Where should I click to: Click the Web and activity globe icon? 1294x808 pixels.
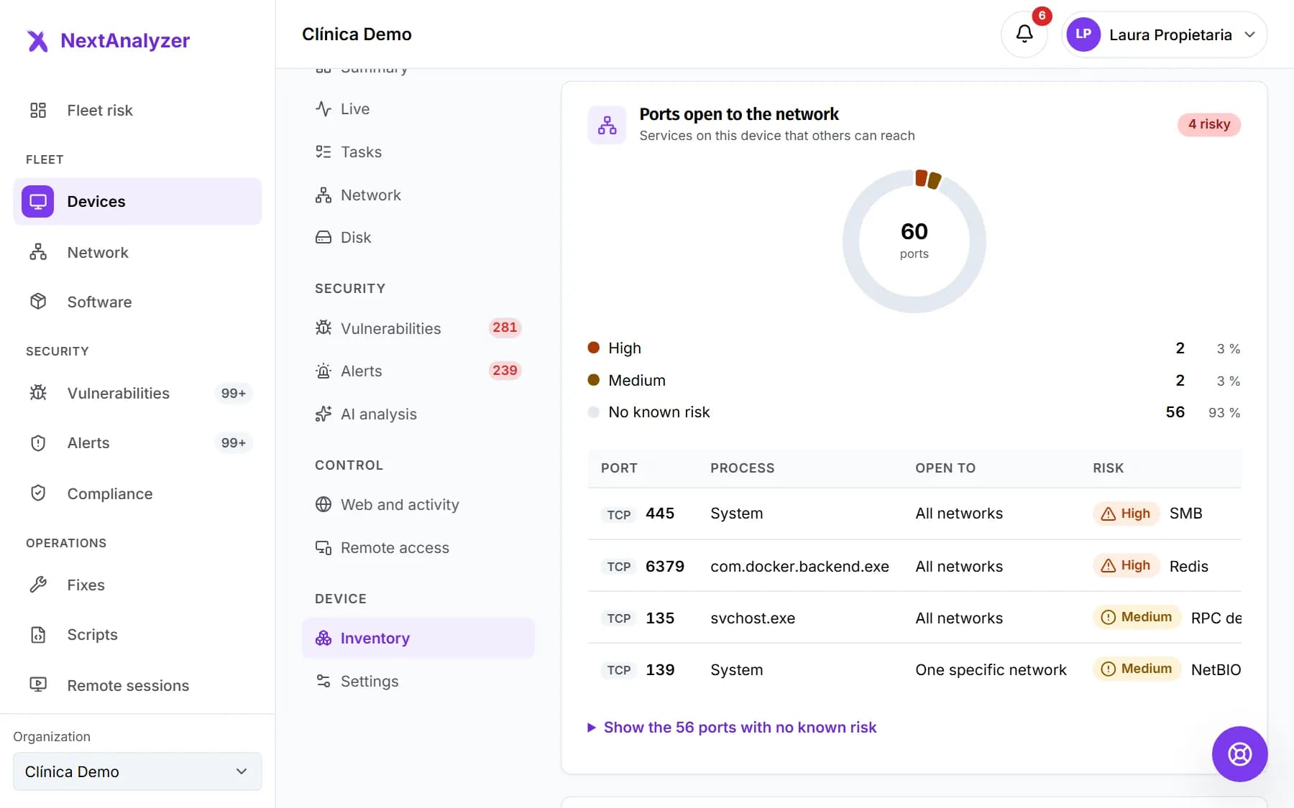click(323, 505)
